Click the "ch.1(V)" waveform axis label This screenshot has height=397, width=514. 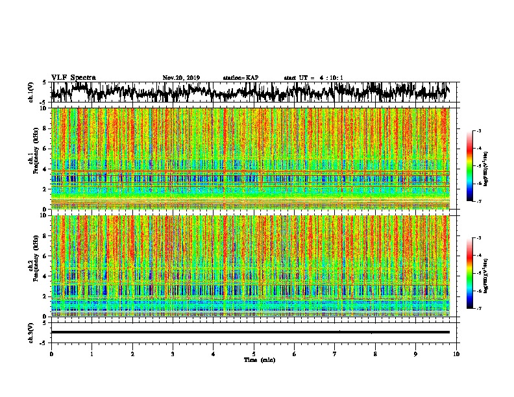31,92
